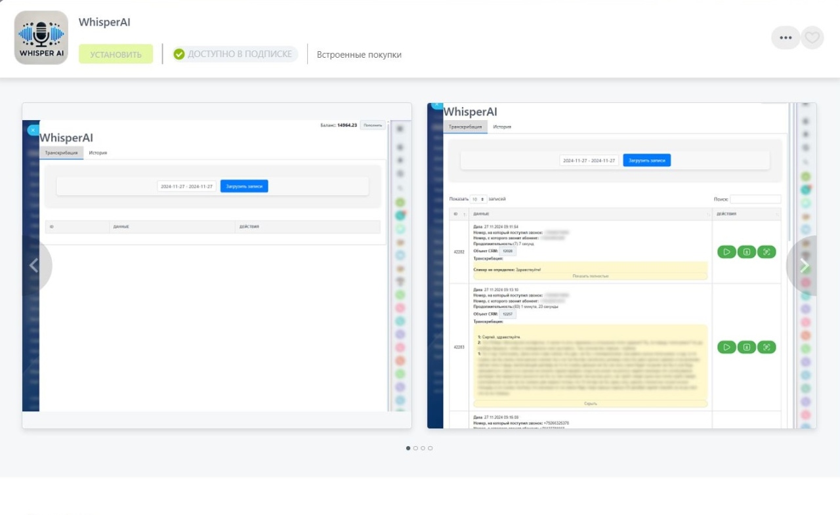Go to previous screenshot with left arrow
The height and width of the screenshot is (515, 840).
34,265
